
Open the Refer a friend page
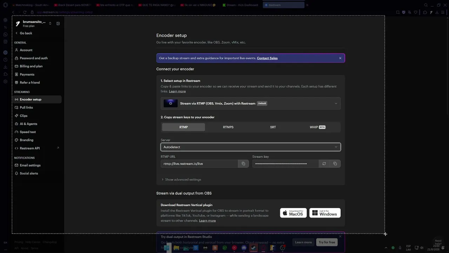click(x=37, y=83)
